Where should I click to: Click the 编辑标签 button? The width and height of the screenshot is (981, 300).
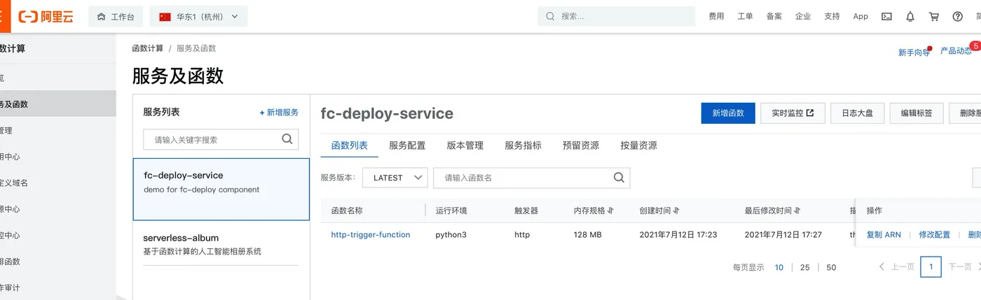pyautogui.click(x=917, y=113)
